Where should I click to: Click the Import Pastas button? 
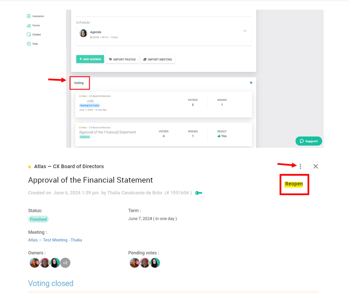coord(122,60)
